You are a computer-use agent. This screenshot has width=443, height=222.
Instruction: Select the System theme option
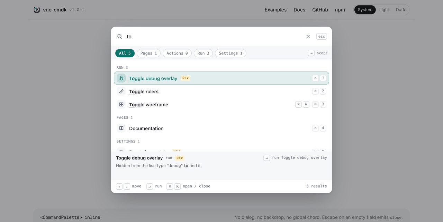(x=365, y=10)
